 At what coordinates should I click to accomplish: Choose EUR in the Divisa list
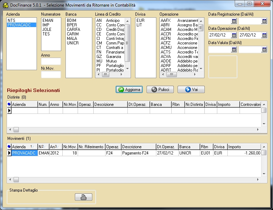(140, 20)
